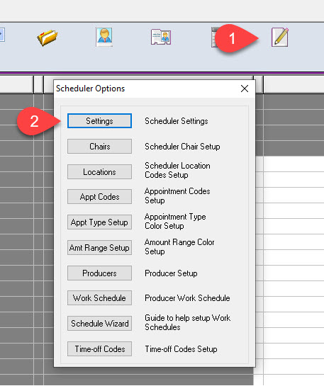The width and height of the screenshot is (324, 386).
Task: Open Scheduler Settings via Settings button
Action: [x=99, y=121]
